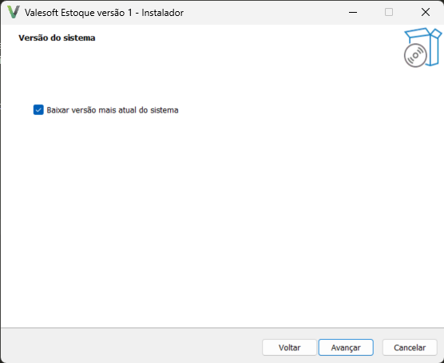The height and width of the screenshot is (363, 444).
Task: Click the word 'Instalador' in the title bar
Action: 163,13
